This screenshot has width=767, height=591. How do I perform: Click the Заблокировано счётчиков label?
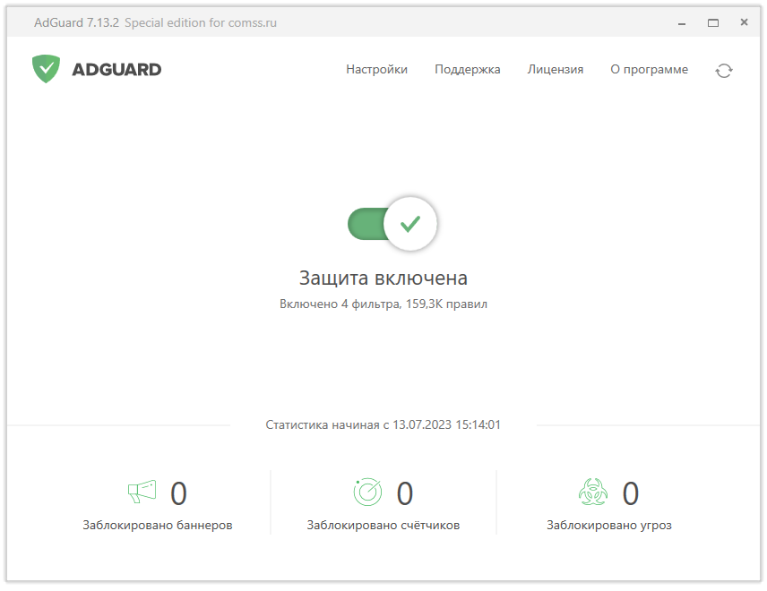click(383, 525)
